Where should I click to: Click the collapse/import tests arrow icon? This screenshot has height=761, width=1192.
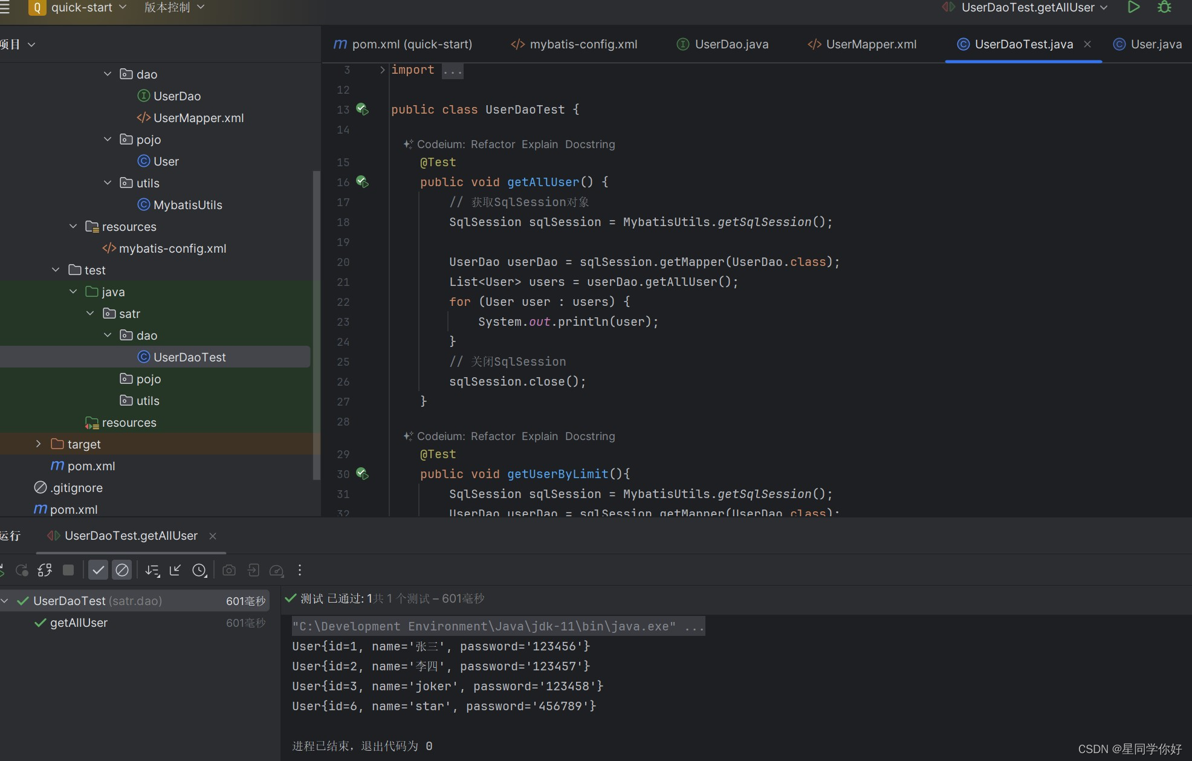(x=175, y=570)
